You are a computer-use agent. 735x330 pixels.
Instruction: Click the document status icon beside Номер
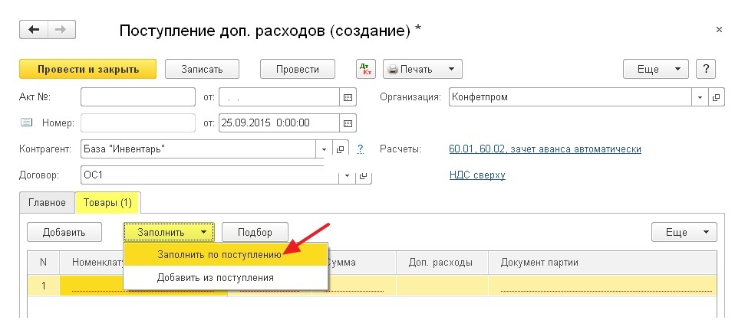pos(26,123)
